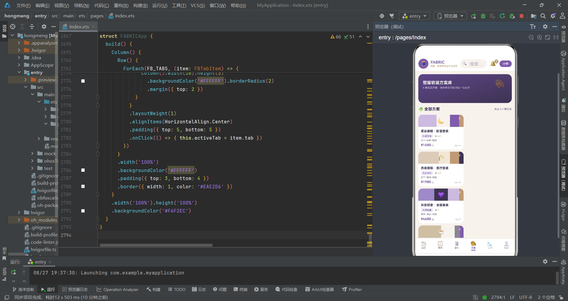This screenshot has width=568, height=301.
Task: Click the color swatch on line 2791
Action: tap(83, 211)
